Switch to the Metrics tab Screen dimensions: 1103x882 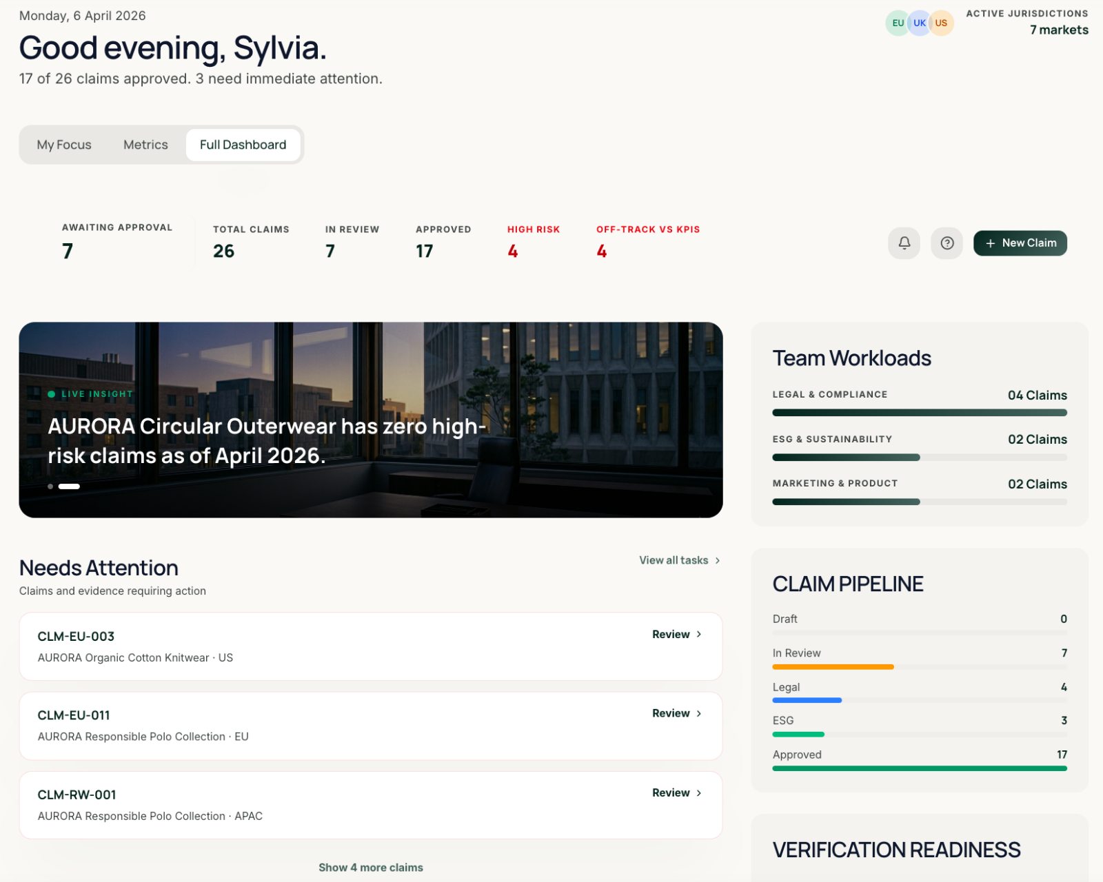(145, 145)
